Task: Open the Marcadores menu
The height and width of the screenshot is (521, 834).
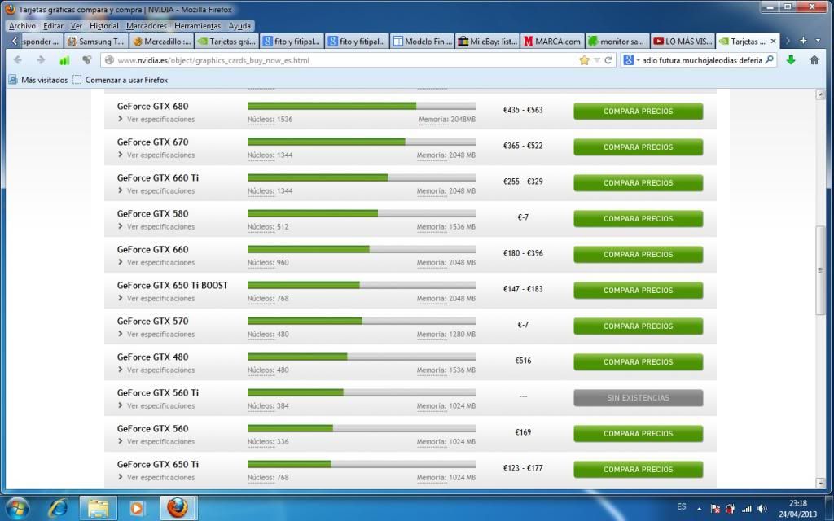Action: [x=147, y=25]
